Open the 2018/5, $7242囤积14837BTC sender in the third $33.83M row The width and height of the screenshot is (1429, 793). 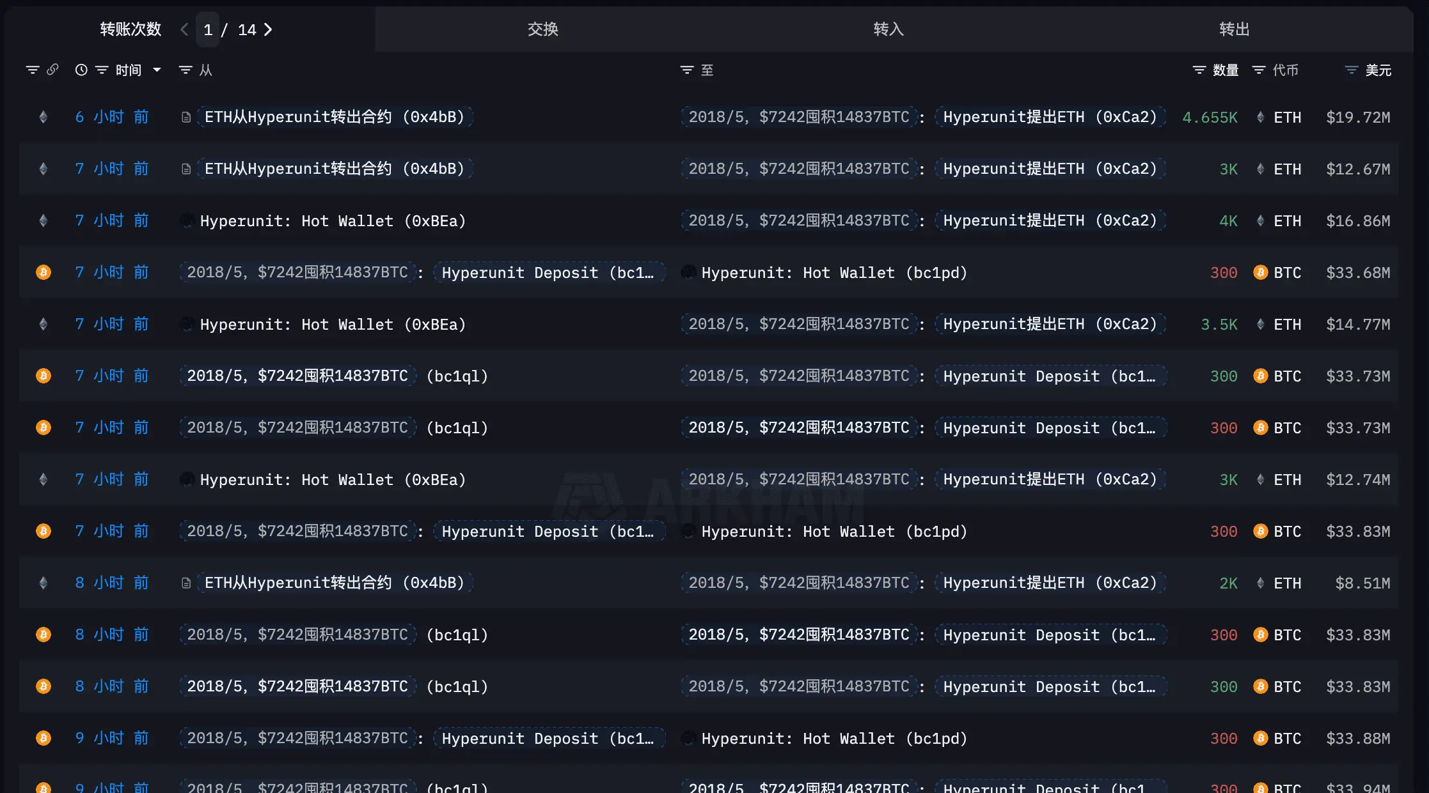point(298,686)
